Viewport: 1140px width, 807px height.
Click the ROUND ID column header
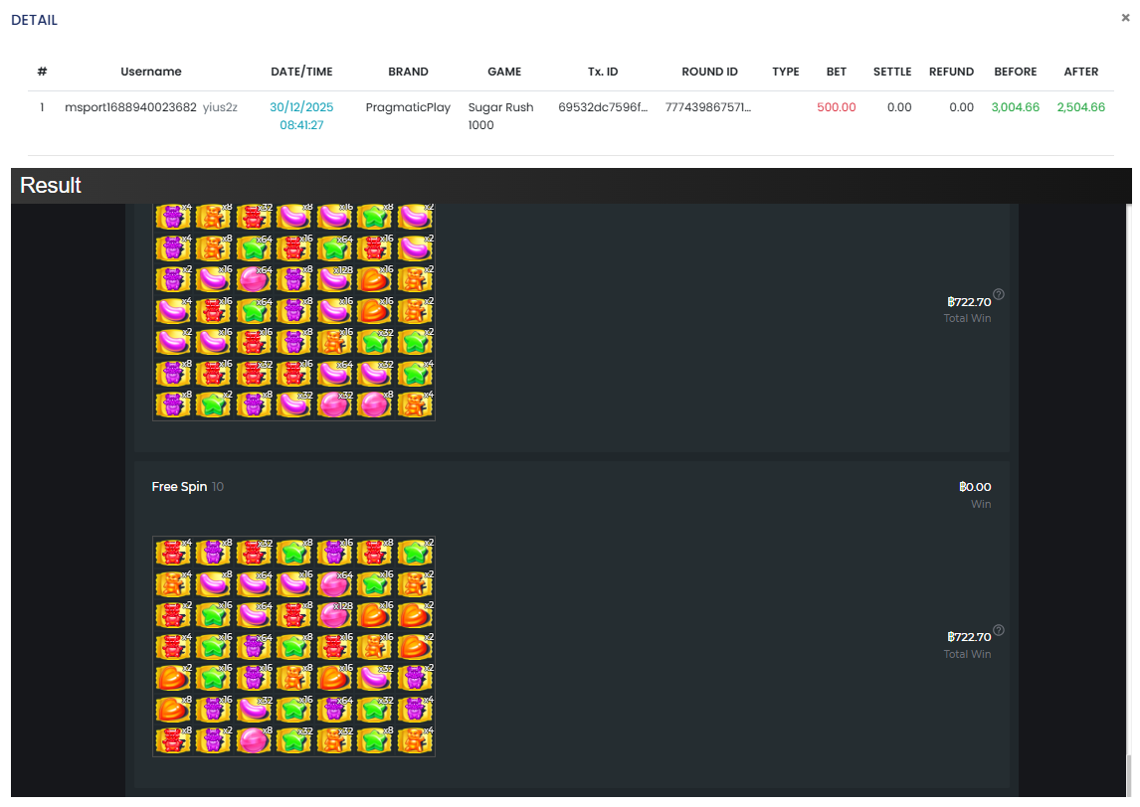(x=709, y=72)
